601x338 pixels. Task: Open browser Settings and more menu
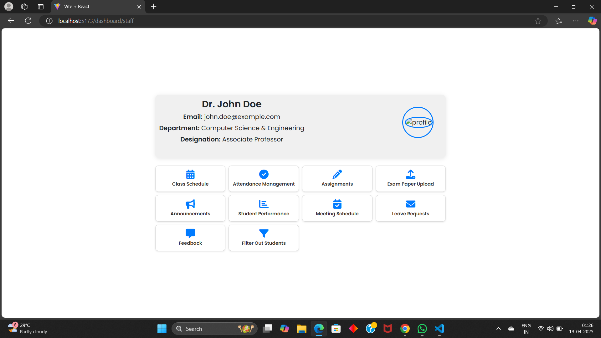(576, 21)
